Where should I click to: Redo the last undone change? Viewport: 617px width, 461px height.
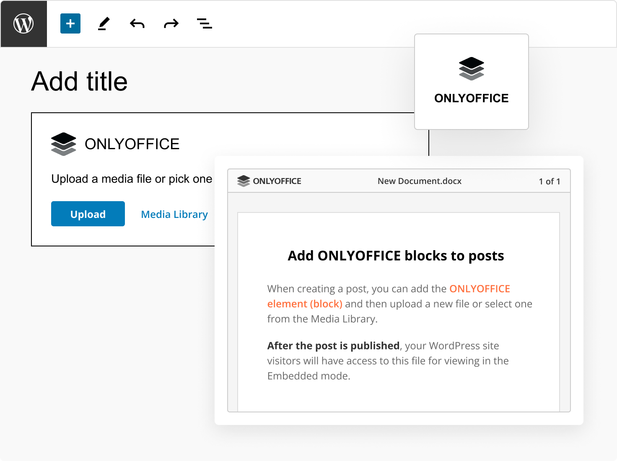pyautogui.click(x=171, y=23)
